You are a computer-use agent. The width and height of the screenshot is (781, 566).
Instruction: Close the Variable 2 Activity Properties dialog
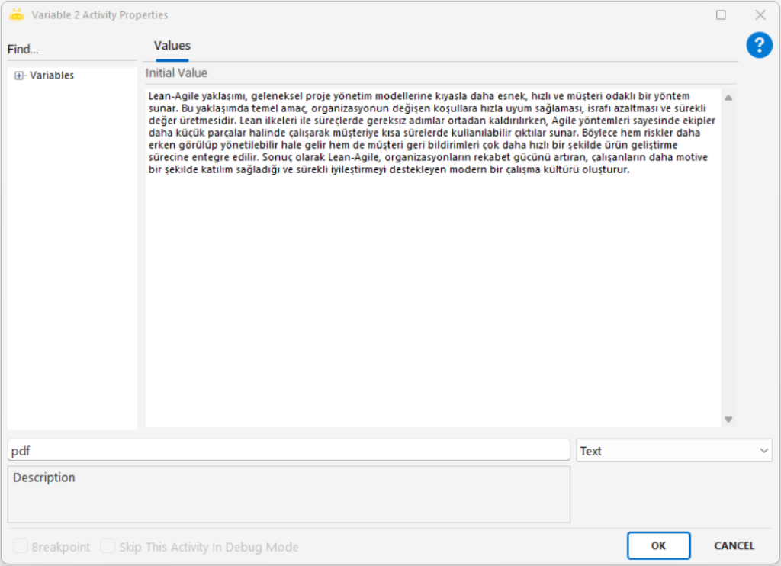tap(760, 15)
